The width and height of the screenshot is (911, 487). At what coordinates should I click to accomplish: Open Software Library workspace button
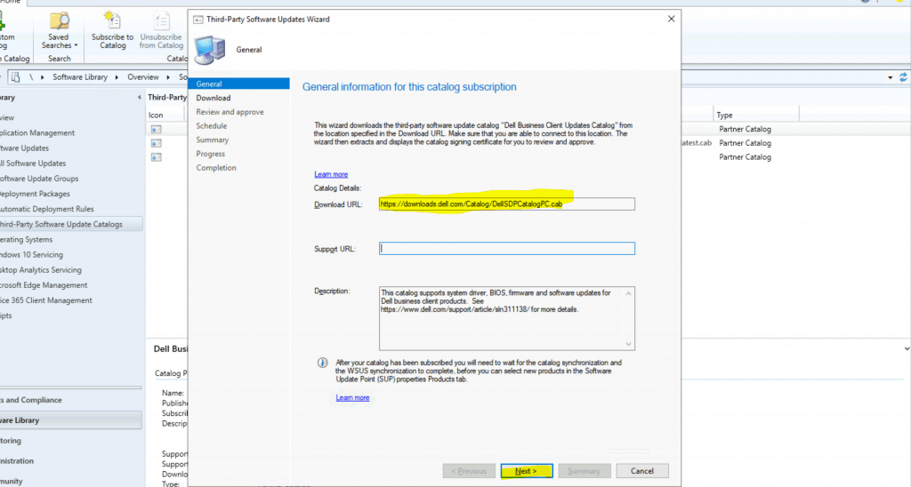click(x=71, y=420)
